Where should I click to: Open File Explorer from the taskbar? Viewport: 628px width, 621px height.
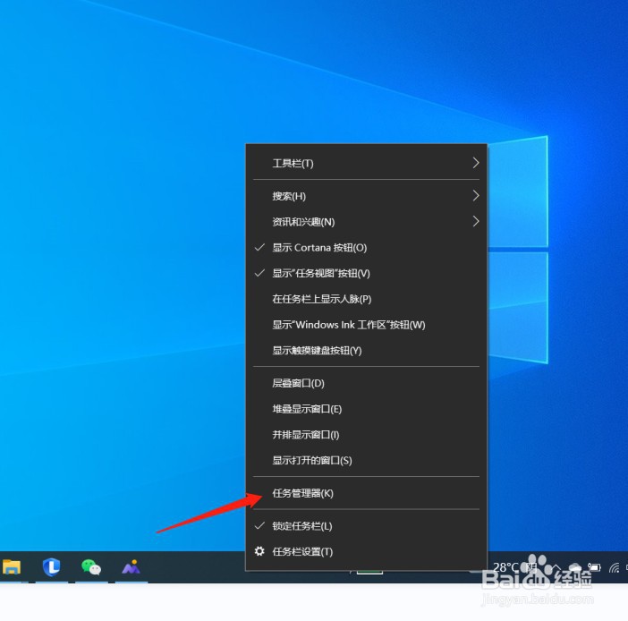point(12,567)
